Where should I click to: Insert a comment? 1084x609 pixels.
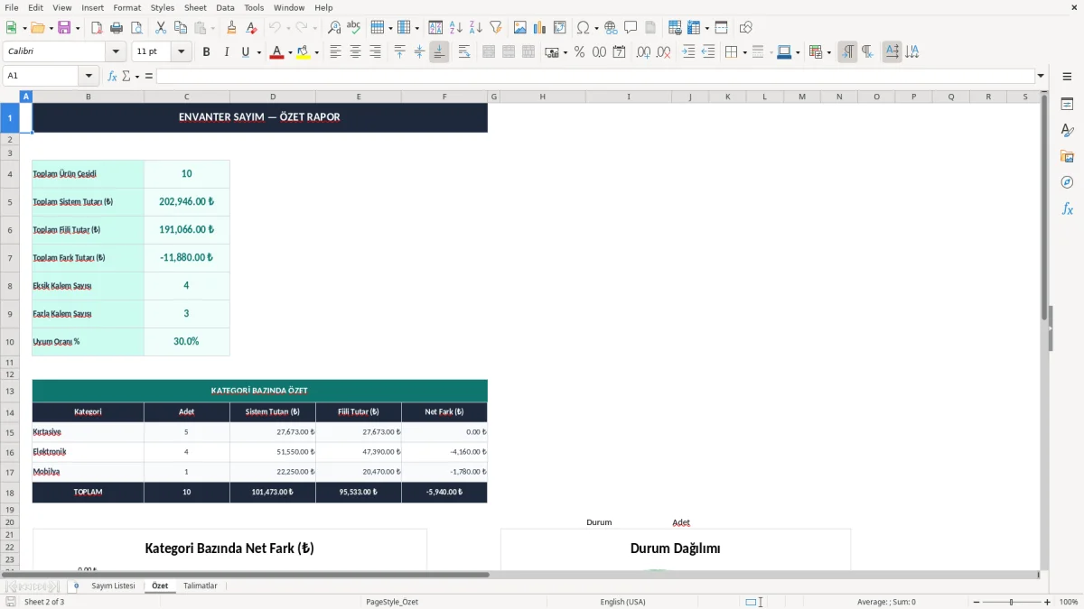point(631,28)
